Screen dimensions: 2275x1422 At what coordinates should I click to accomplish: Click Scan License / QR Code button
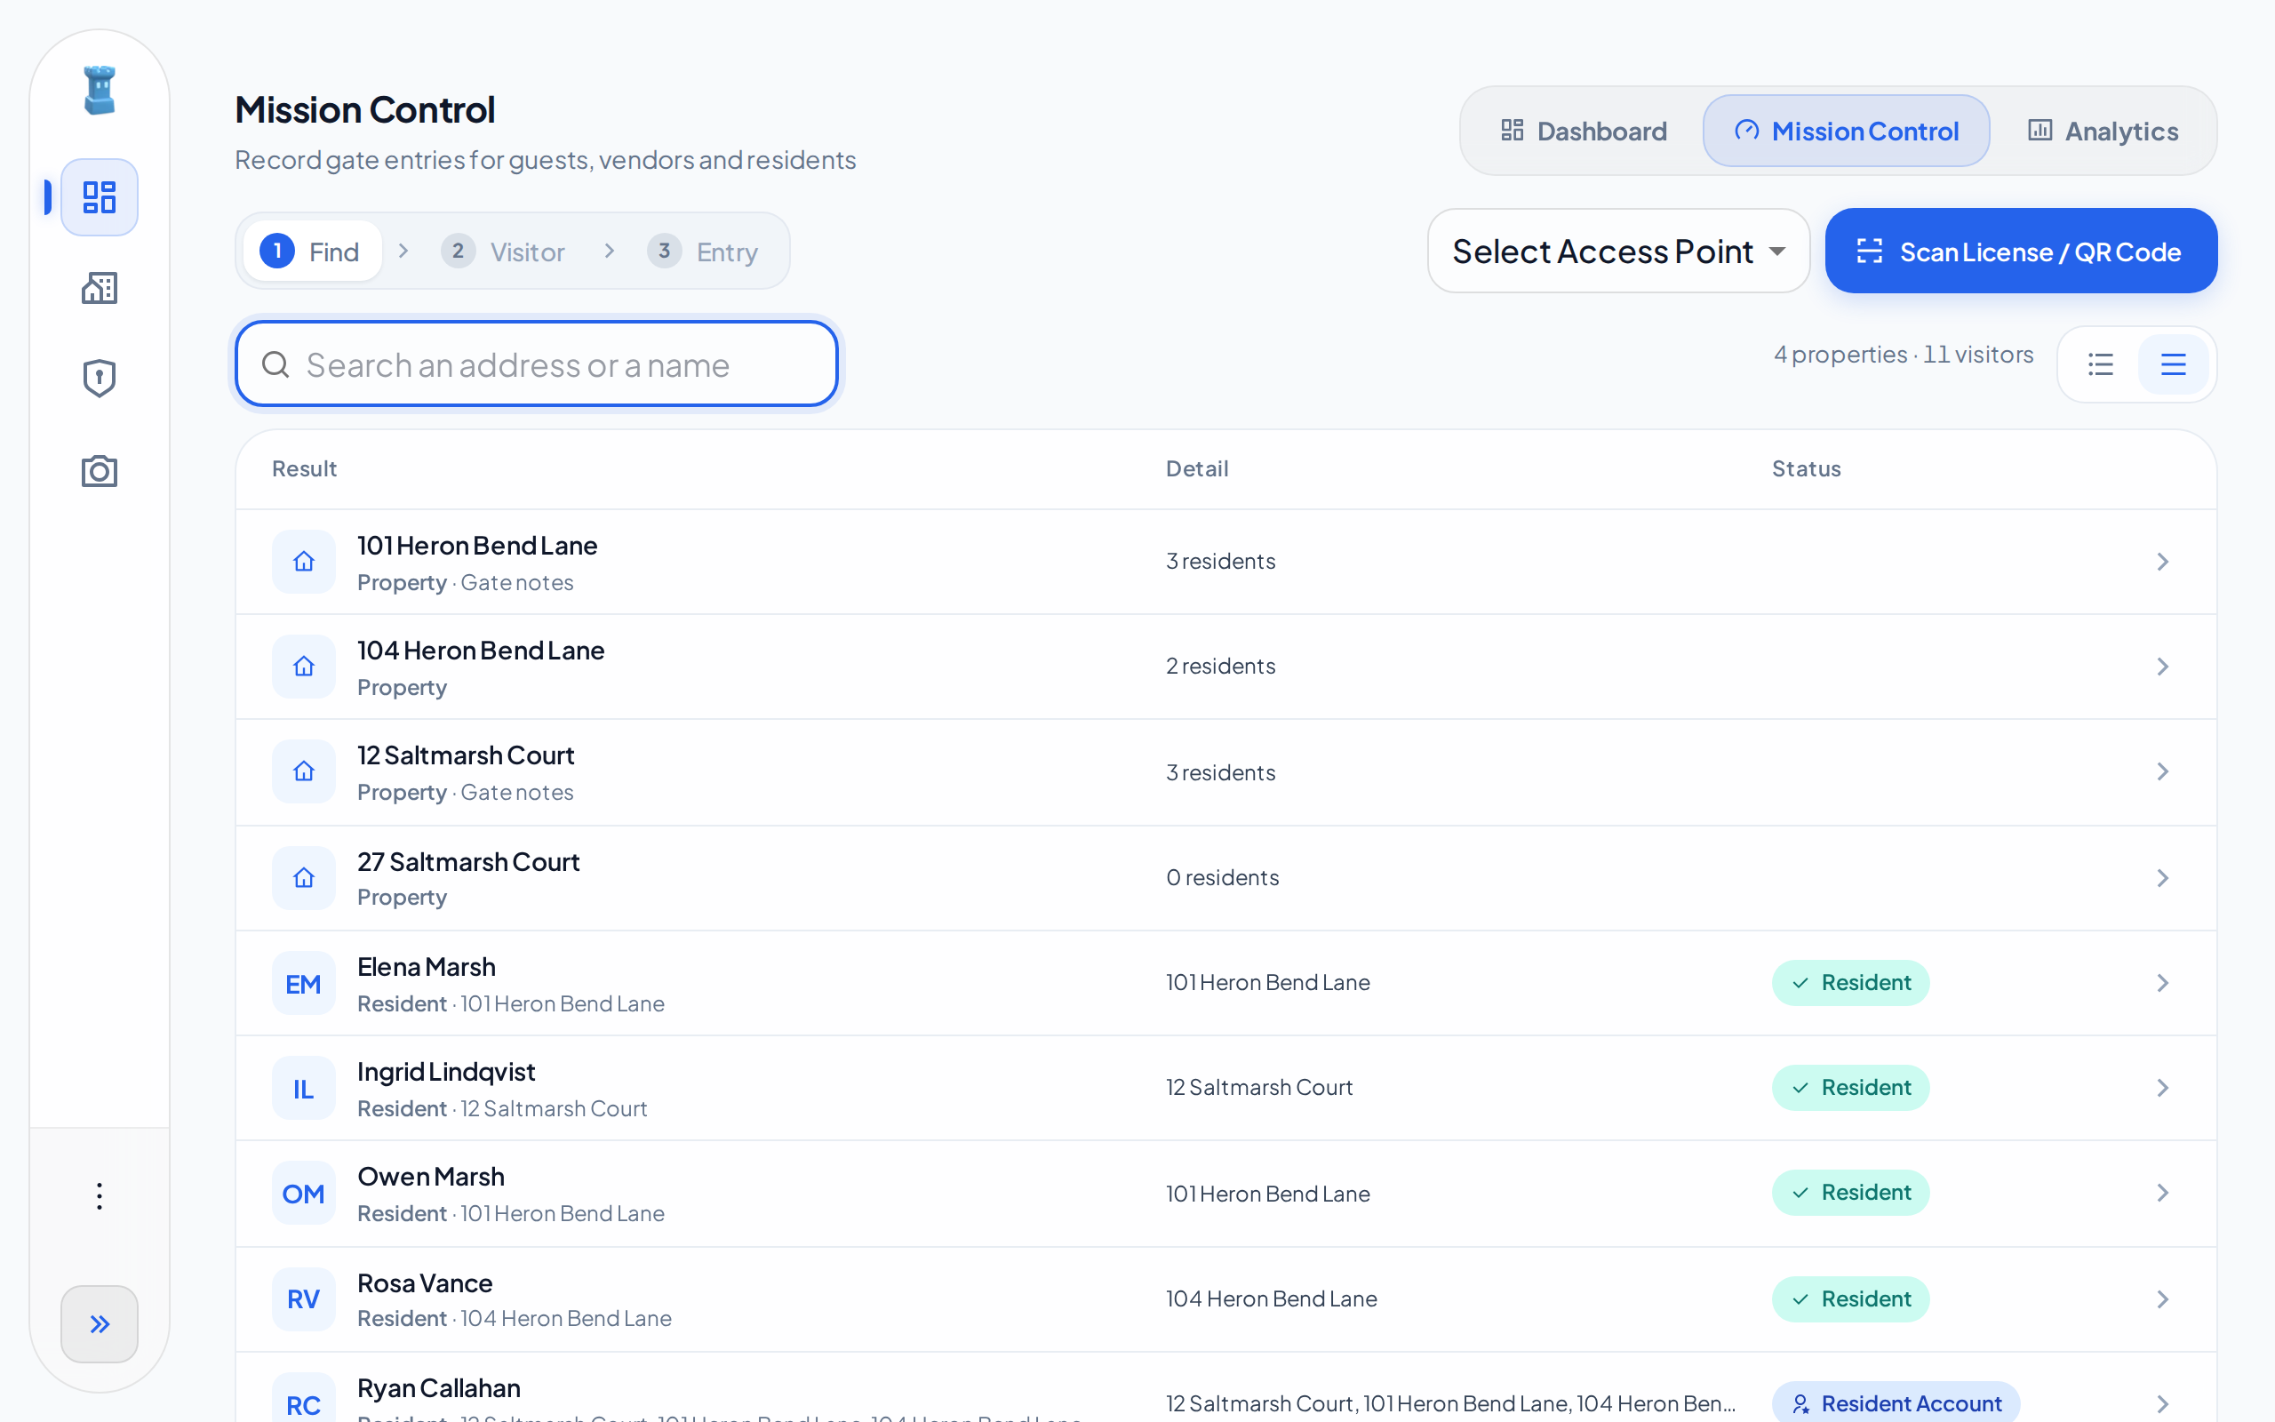click(x=2021, y=252)
